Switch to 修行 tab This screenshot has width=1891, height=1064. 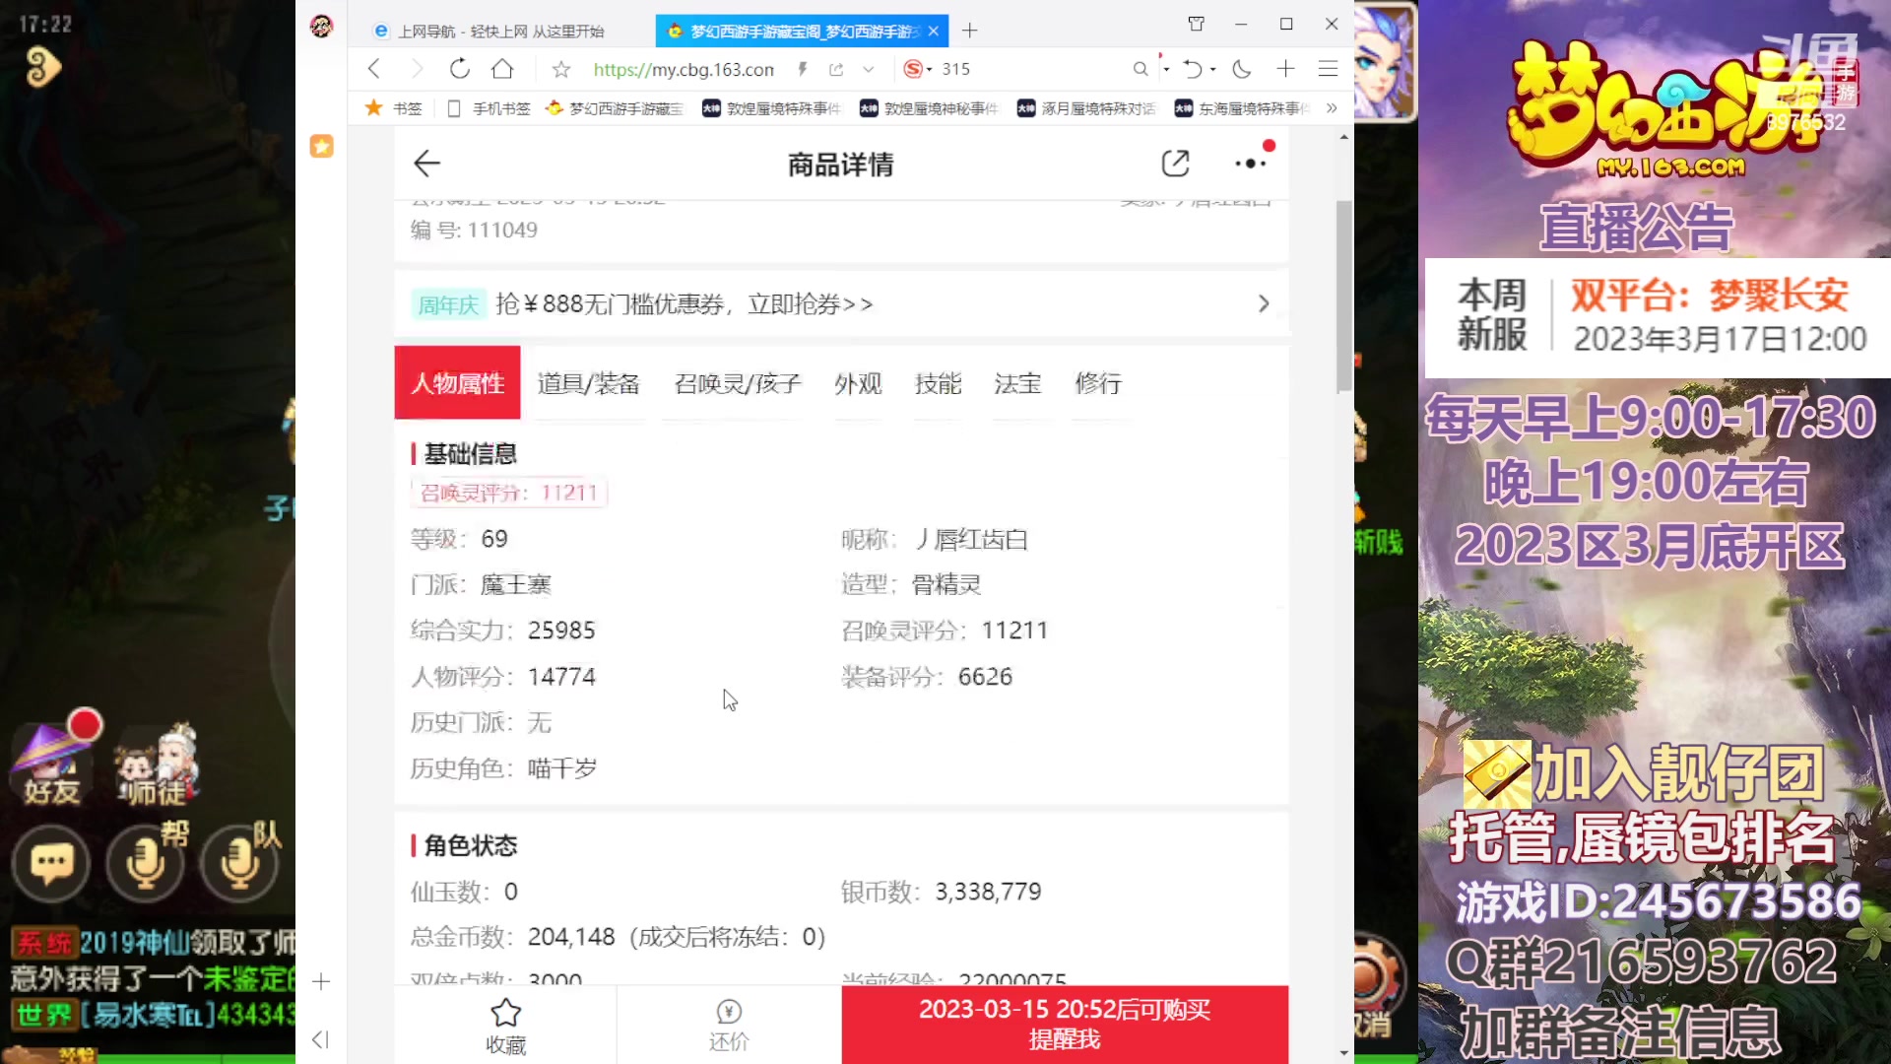pyautogui.click(x=1098, y=383)
